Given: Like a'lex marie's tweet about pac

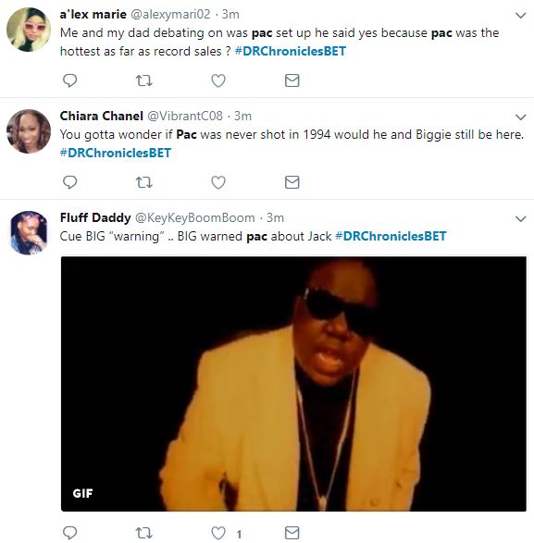Looking at the screenshot, I should click(218, 80).
